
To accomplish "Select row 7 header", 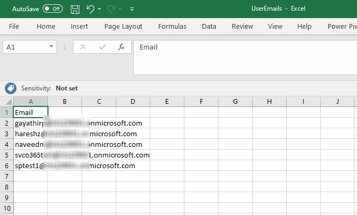I will click(x=6, y=176).
